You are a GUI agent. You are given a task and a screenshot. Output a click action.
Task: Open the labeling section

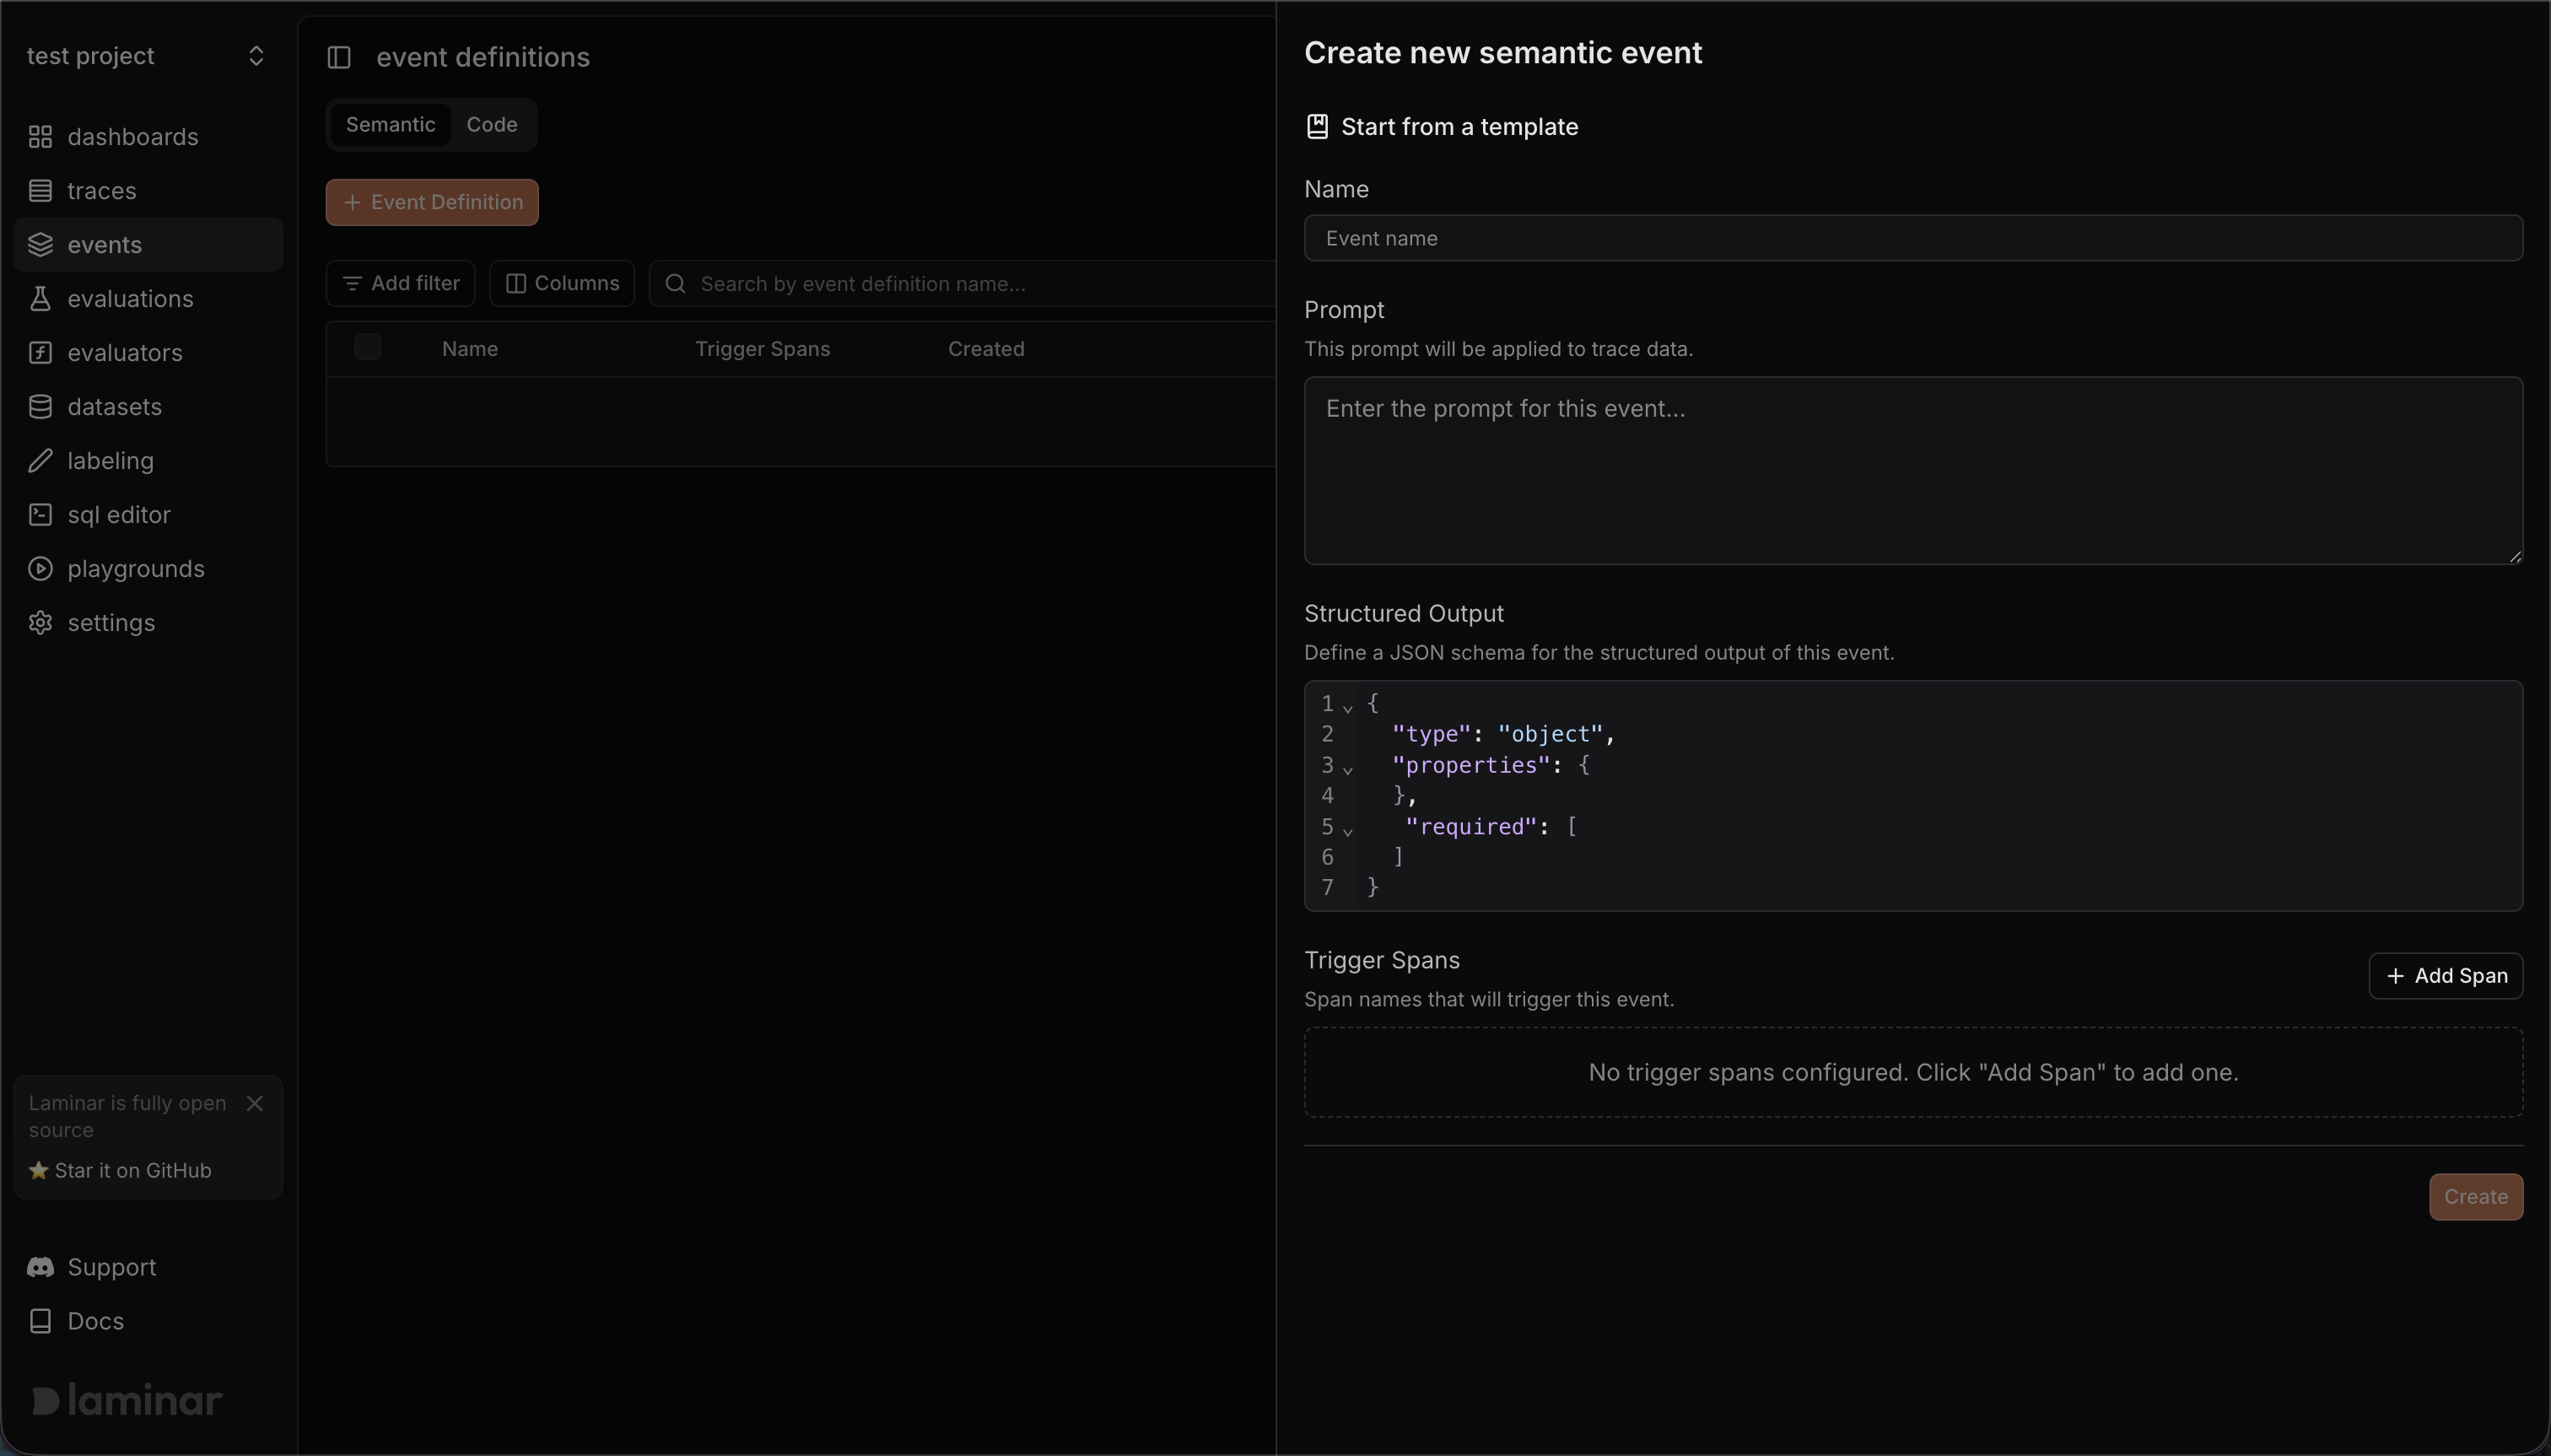[x=110, y=461]
